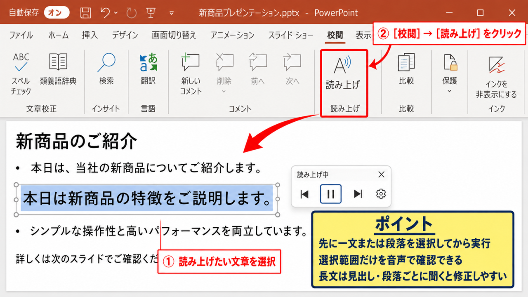
Task: Click the 削除 comment icon
Action: [225, 63]
